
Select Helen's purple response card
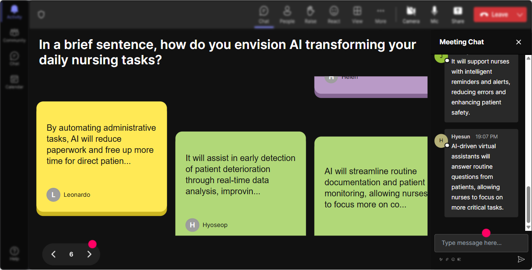pyautogui.click(x=371, y=87)
